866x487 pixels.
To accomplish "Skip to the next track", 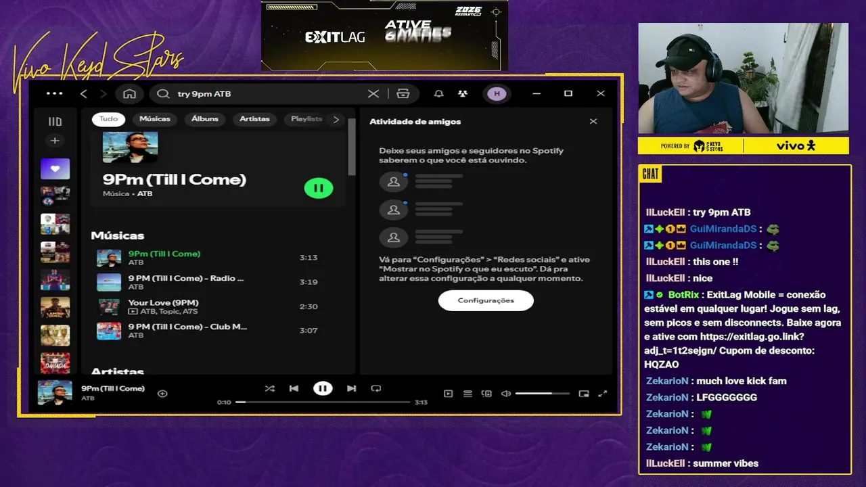I will 351,388.
